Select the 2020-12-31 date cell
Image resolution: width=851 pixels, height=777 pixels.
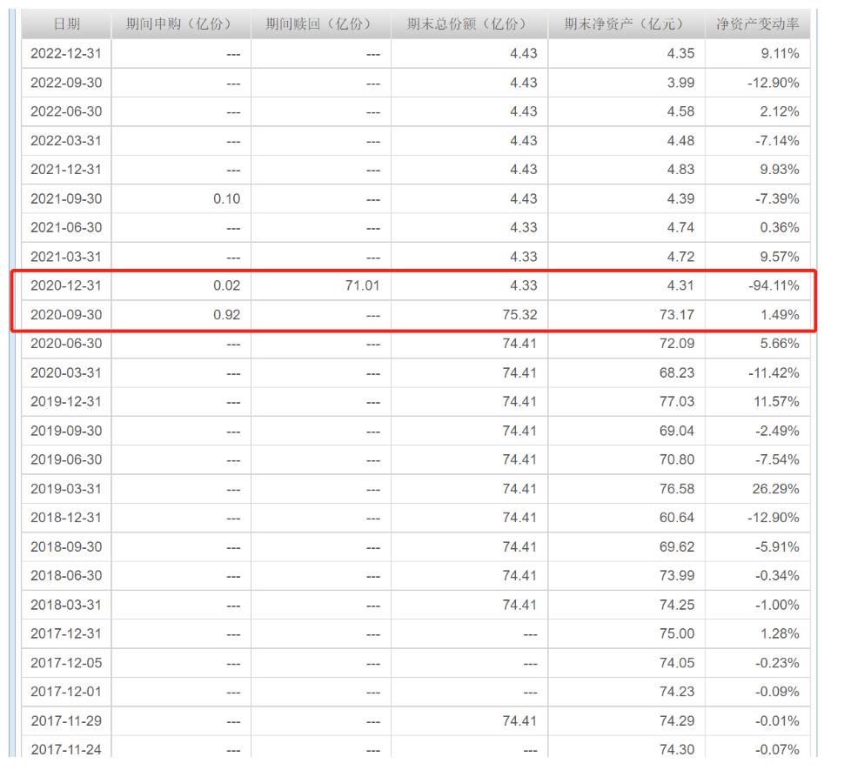66,285
